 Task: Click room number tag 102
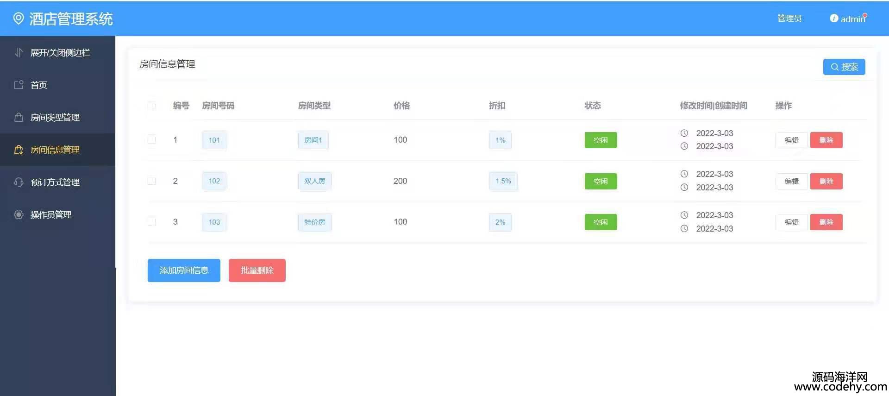point(214,181)
